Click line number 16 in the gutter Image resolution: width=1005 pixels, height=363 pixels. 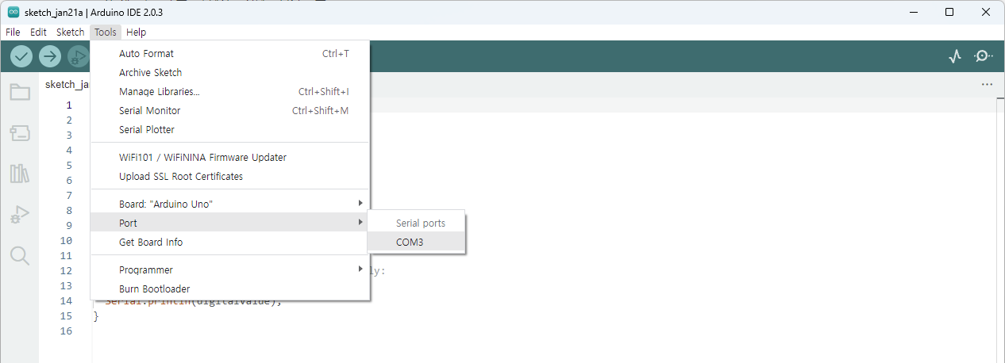click(67, 331)
